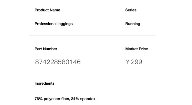Click the divider line below part number
Image resolution: width=192 pixels, height=105 pixels.
pos(93,73)
